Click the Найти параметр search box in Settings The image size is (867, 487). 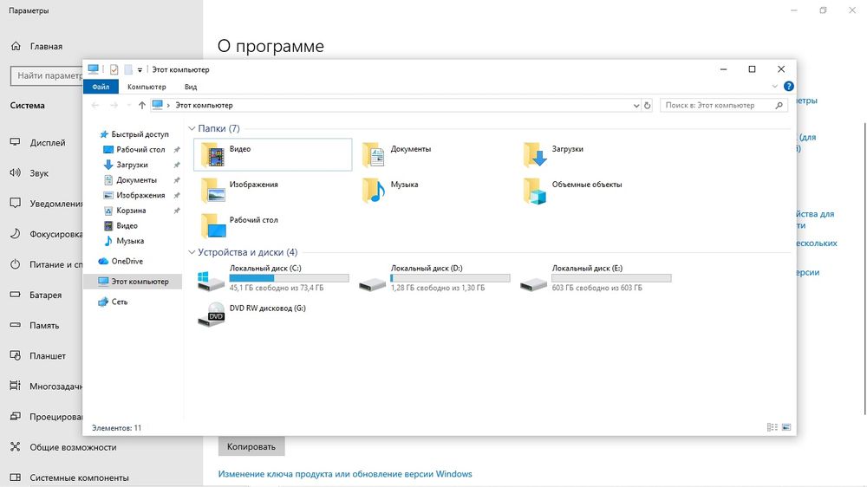click(47, 75)
